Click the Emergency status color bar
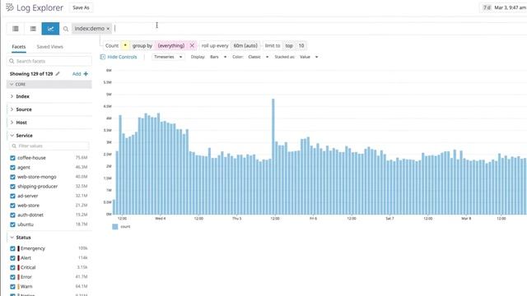The image size is (527, 296). (x=18, y=248)
